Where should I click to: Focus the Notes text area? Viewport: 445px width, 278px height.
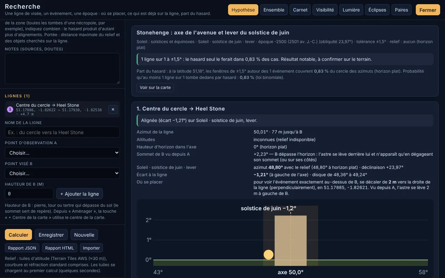62,68
